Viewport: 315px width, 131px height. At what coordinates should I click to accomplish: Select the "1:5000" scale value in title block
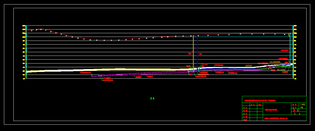(302, 104)
